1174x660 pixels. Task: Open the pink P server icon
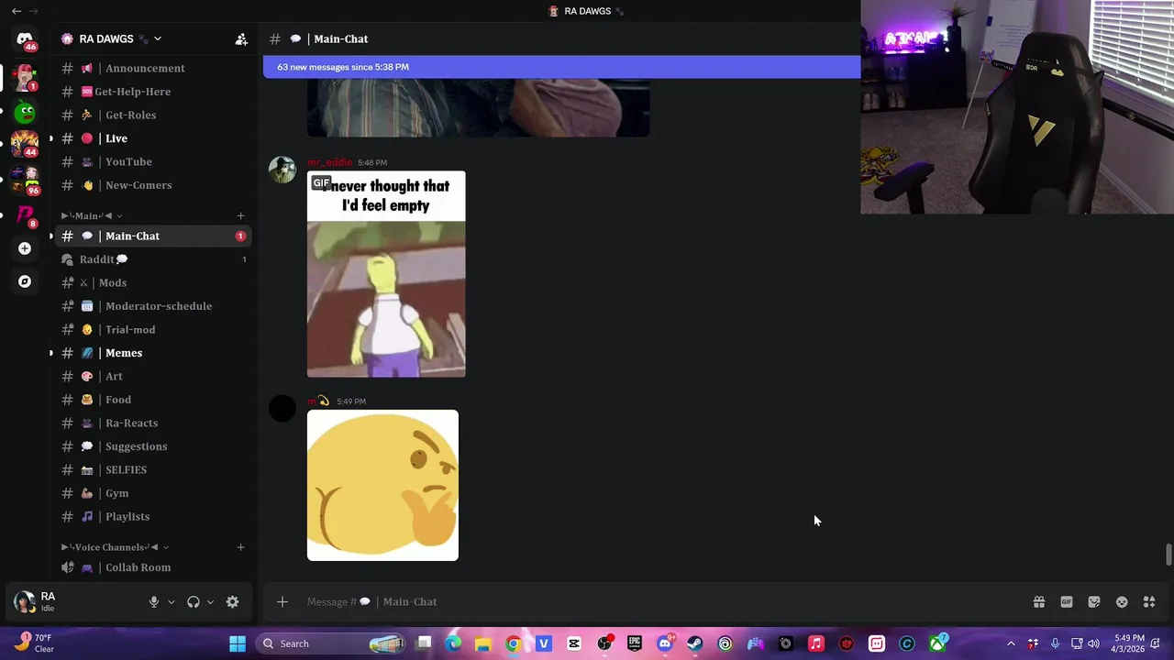click(25, 214)
